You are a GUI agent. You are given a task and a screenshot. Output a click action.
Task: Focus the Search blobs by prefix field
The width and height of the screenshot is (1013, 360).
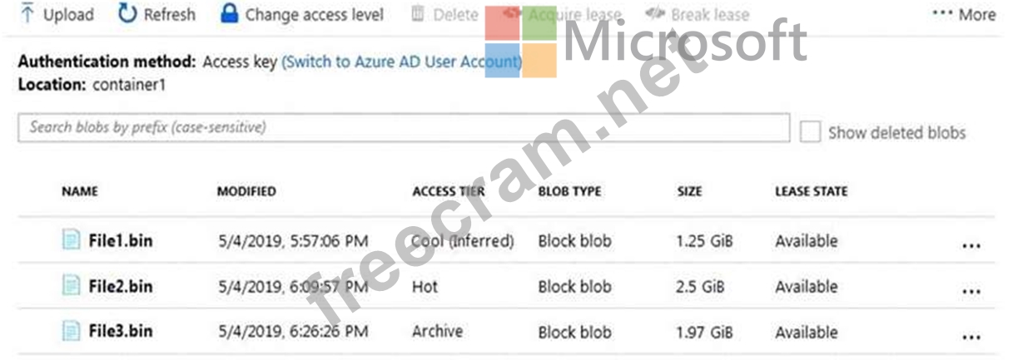pos(404,127)
